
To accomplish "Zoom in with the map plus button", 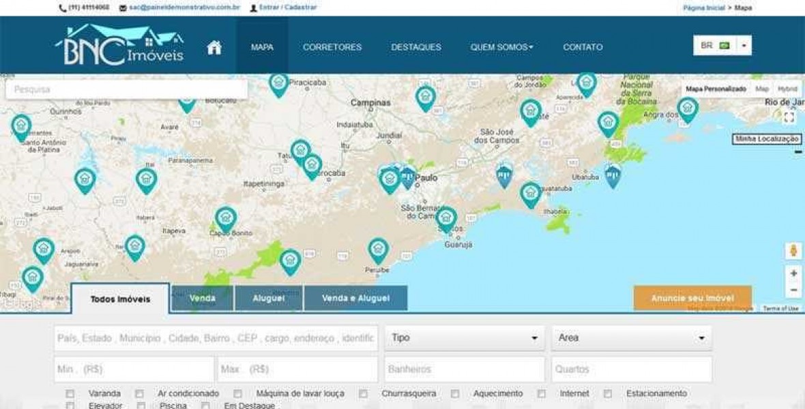I will (793, 273).
